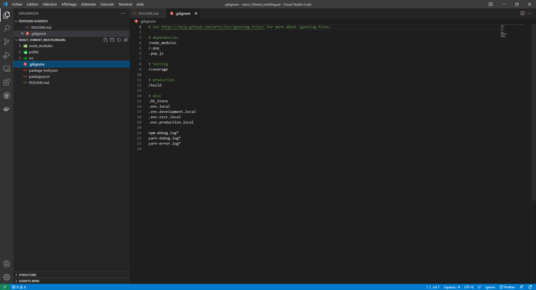Open editor more actions ellipsis
536x290 pixels.
pyautogui.click(x=530, y=13)
